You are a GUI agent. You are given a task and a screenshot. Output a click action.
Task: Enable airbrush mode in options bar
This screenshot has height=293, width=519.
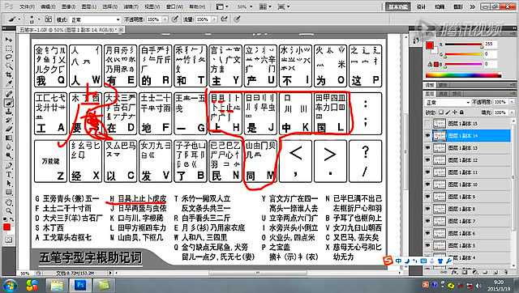[x=225, y=19]
